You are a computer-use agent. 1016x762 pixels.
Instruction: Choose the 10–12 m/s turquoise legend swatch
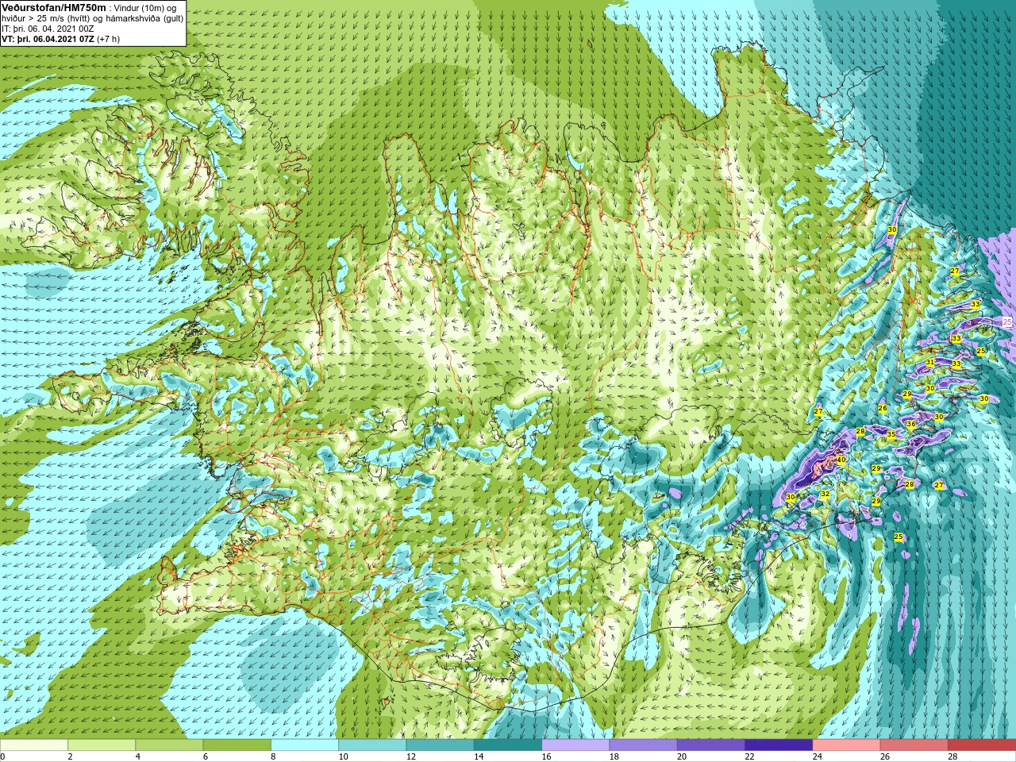(x=372, y=745)
